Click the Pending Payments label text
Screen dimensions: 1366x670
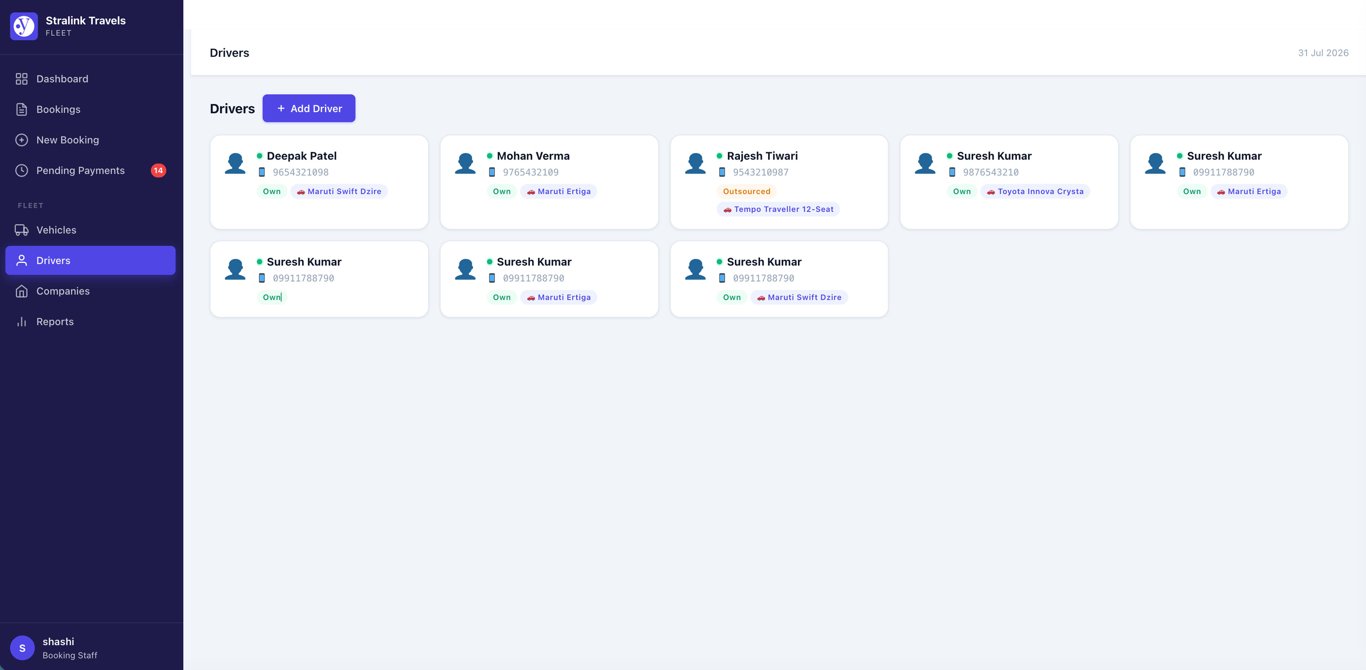point(81,170)
